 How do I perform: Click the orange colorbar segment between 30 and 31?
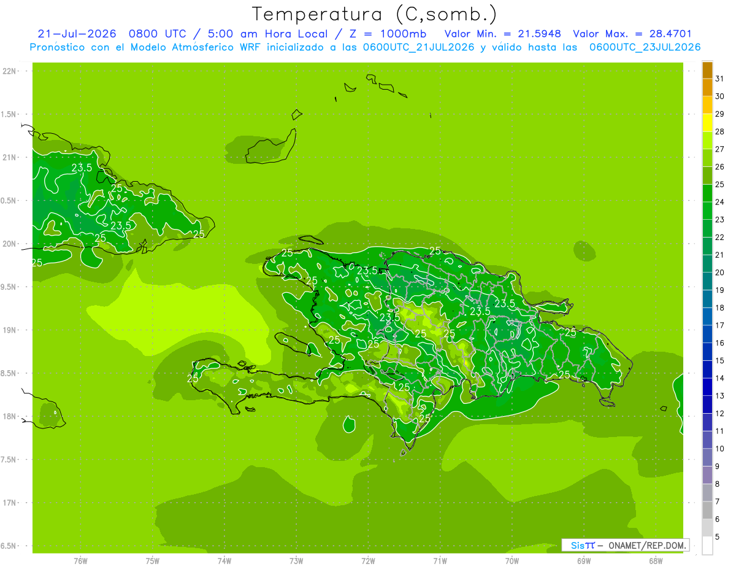(707, 87)
